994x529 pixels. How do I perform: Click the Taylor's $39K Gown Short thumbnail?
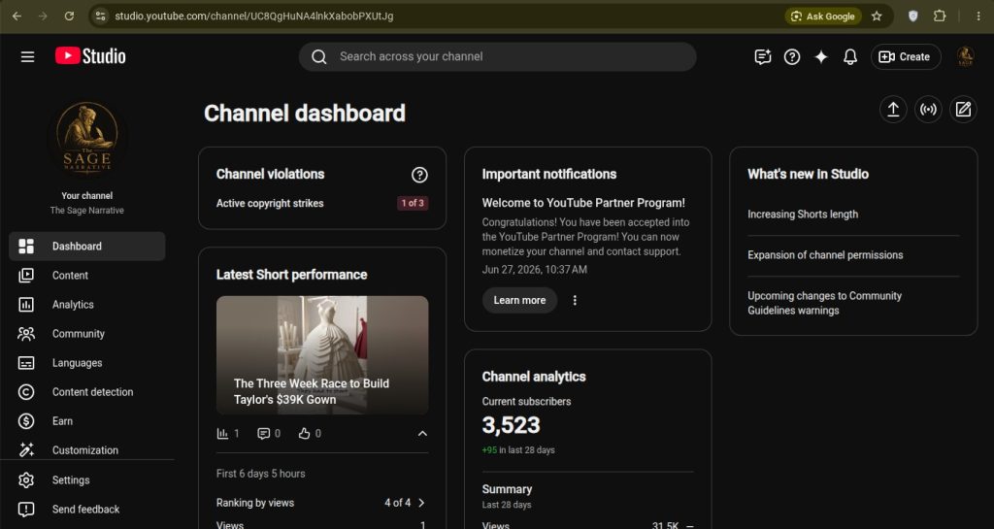(x=322, y=355)
